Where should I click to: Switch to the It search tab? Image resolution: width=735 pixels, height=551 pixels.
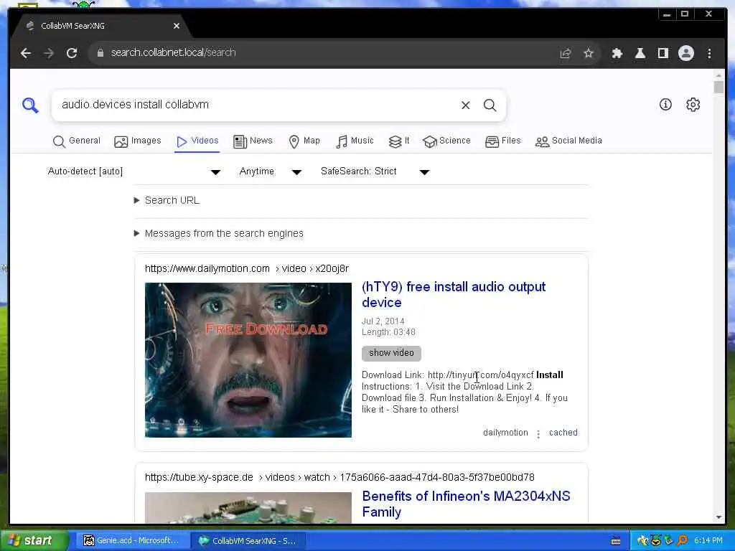point(399,141)
